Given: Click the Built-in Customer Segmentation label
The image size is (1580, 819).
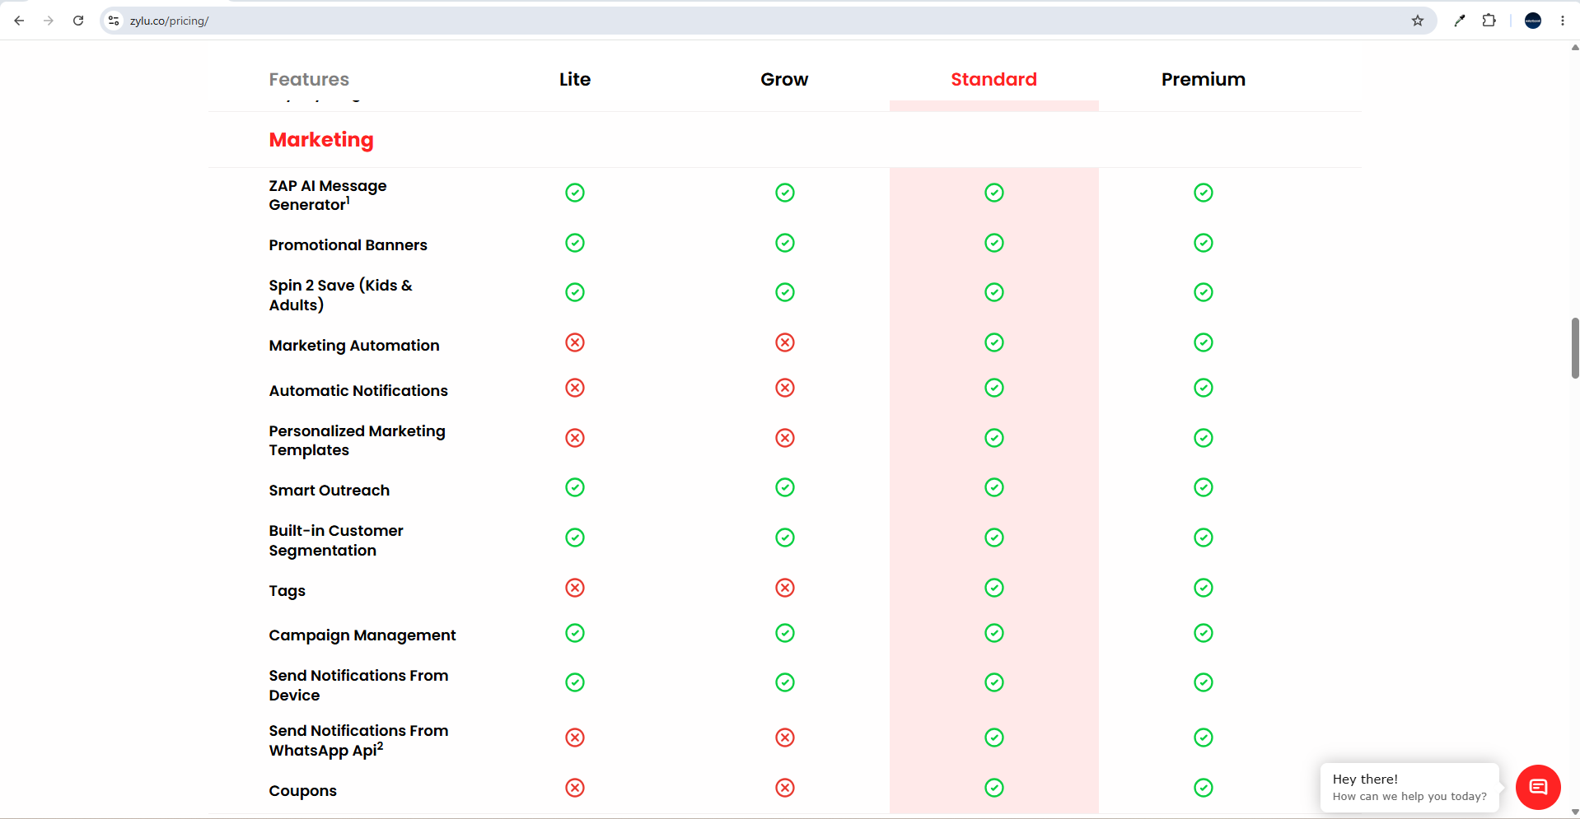Looking at the screenshot, I should 336,541.
